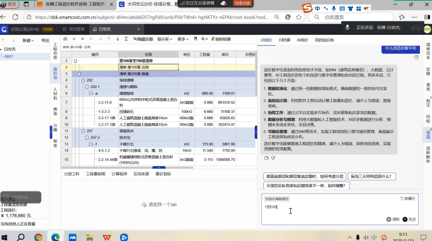432x241 pixels.
Task: Toggle the 隐藏定额 hide quota option
Action: click(x=143, y=39)
